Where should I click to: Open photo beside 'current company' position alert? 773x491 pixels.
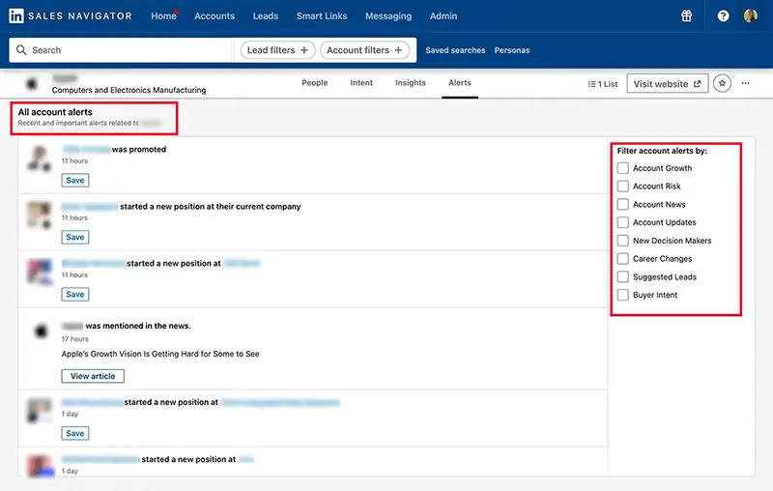[39, 215]
